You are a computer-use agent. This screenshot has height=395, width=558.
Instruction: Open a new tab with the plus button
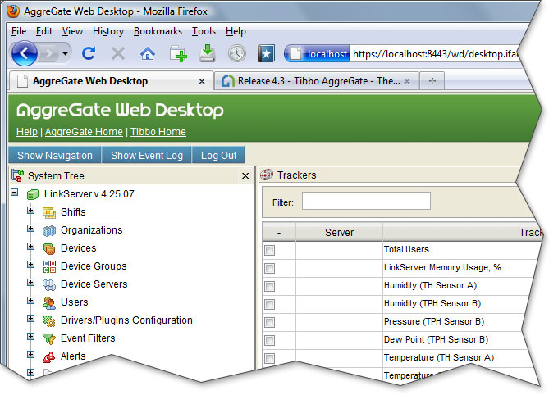tap(432, 81)
